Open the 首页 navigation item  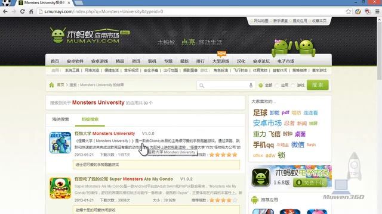coord(55,61)
